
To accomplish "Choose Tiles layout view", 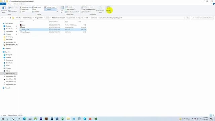I will 23,12.
